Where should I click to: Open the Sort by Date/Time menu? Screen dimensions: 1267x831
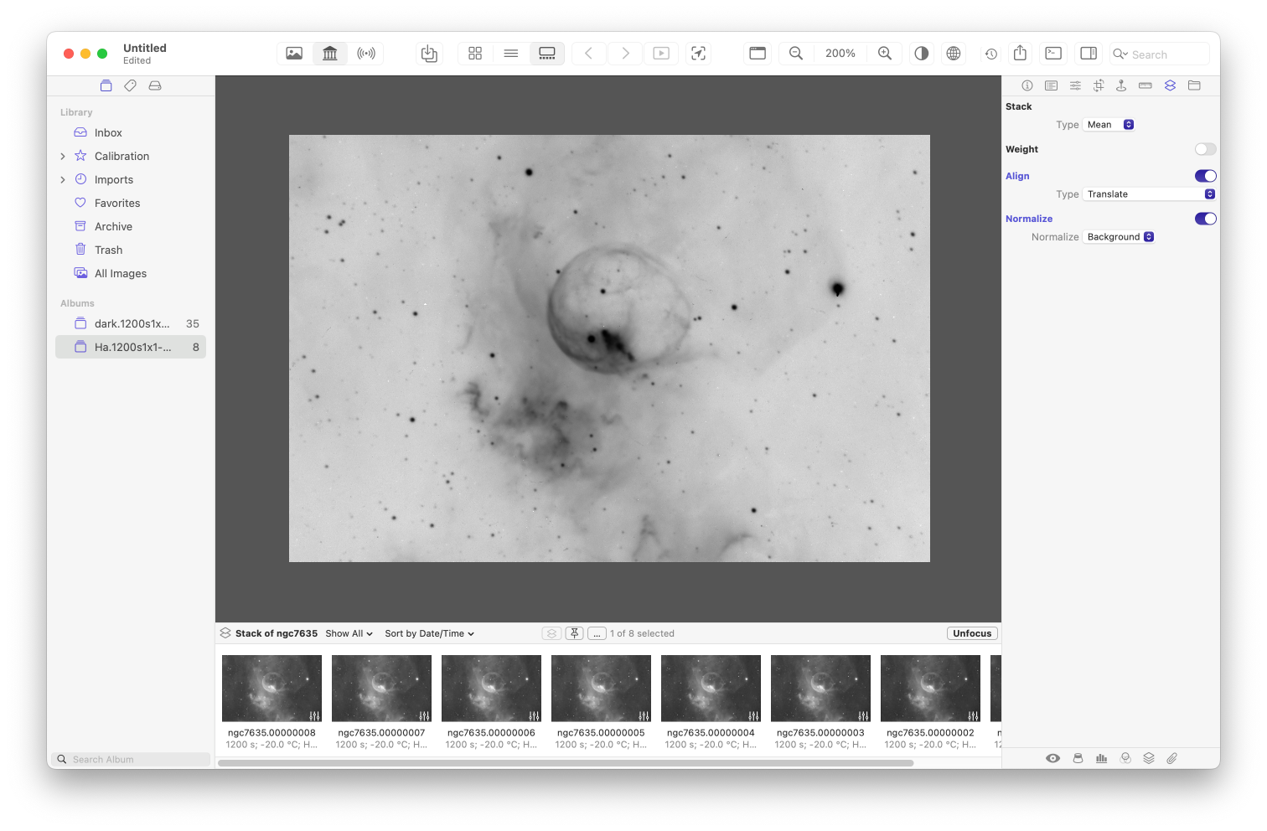(429, 633)
